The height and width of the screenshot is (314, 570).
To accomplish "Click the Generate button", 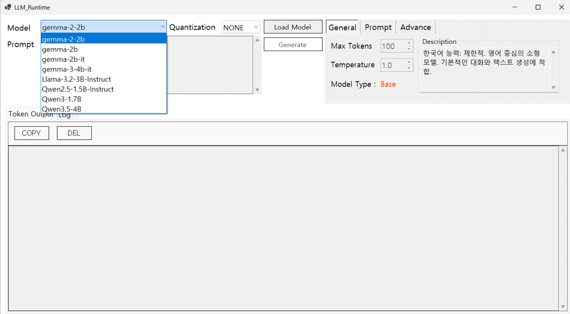I will tap(293, 44).
